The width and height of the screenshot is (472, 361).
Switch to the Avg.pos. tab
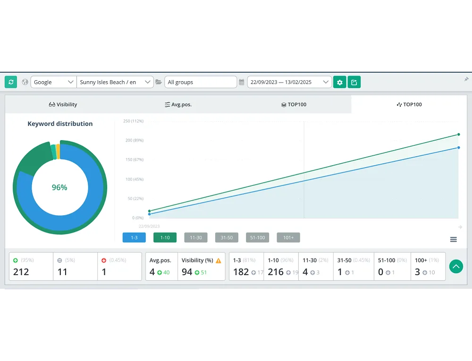(178, 104)
